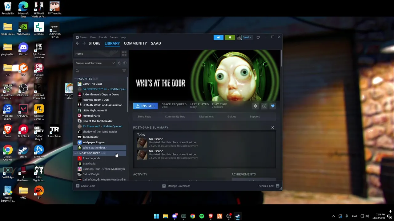The height and width of the screenshot is (221, 394).
Task: Open Friends & Chat
Action: point(268,186)
